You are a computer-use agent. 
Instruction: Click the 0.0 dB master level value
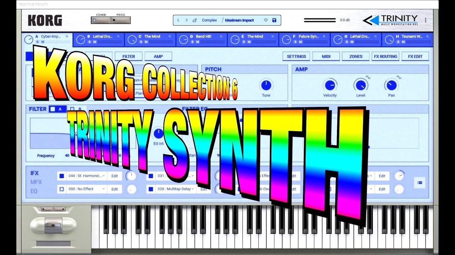[x=345, y=20]
